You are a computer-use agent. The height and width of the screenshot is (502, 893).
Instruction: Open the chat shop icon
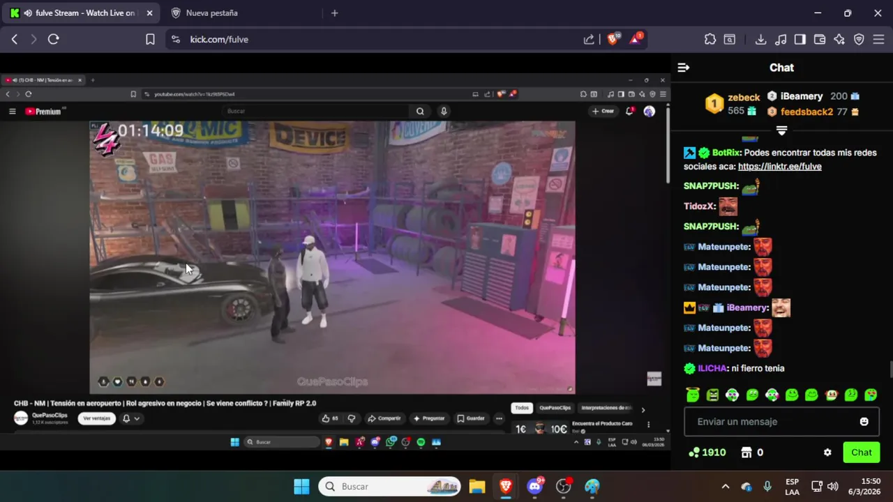[x=746, y=452]
